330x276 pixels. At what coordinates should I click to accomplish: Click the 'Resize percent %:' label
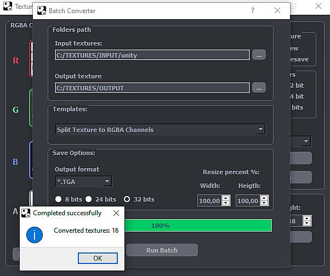[231, 172]
